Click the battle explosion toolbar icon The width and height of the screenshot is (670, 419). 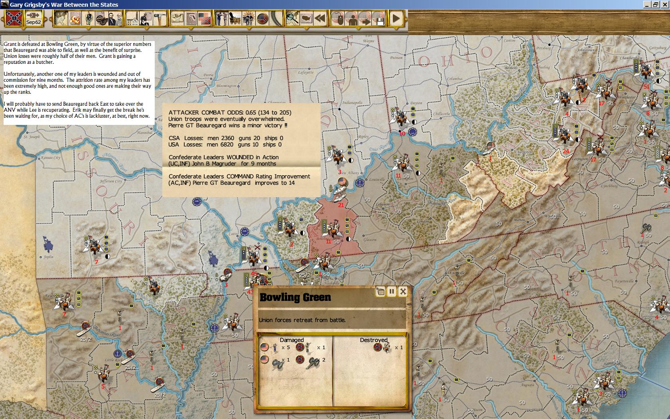click(x=74, y=18)
